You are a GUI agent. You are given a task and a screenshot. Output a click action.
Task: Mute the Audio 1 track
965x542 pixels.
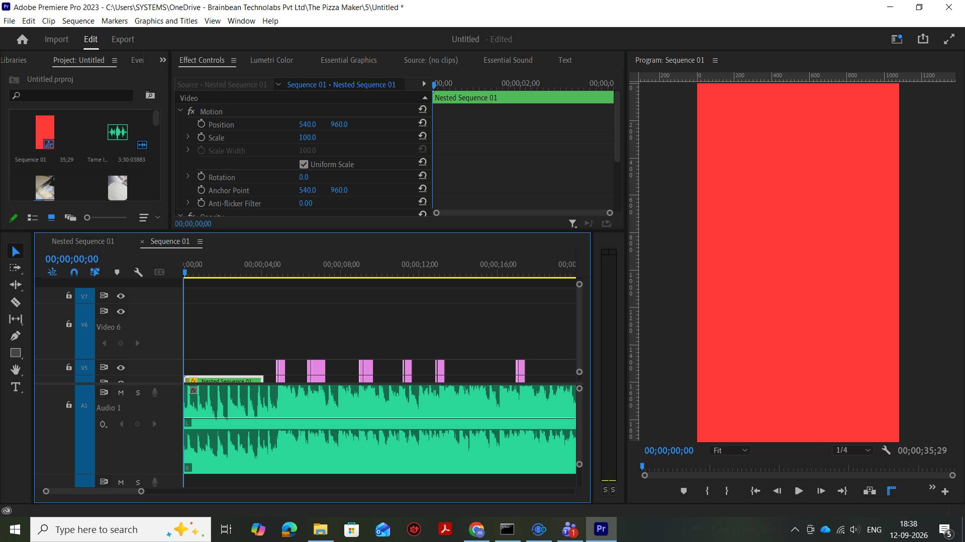coord(121,392)
